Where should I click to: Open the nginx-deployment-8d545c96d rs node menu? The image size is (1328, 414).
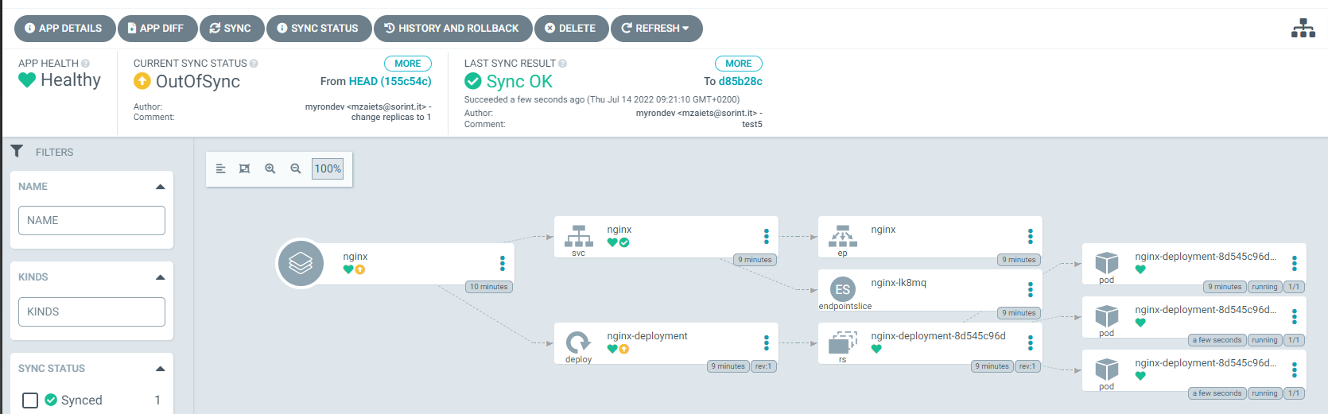point(1031,342)
